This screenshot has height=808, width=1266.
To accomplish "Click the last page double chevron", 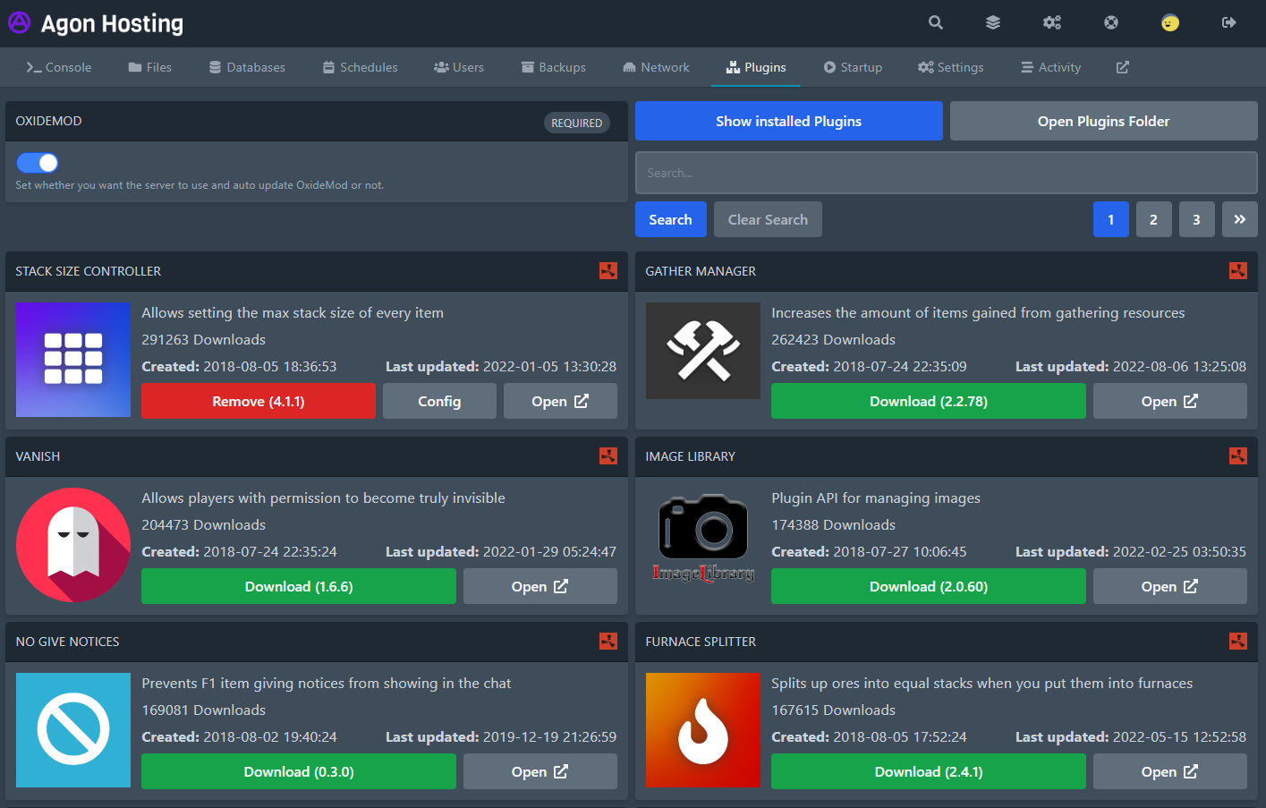I will click(x=1240, y=219).
